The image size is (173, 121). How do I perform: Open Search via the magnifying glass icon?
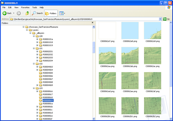[34, 13]
